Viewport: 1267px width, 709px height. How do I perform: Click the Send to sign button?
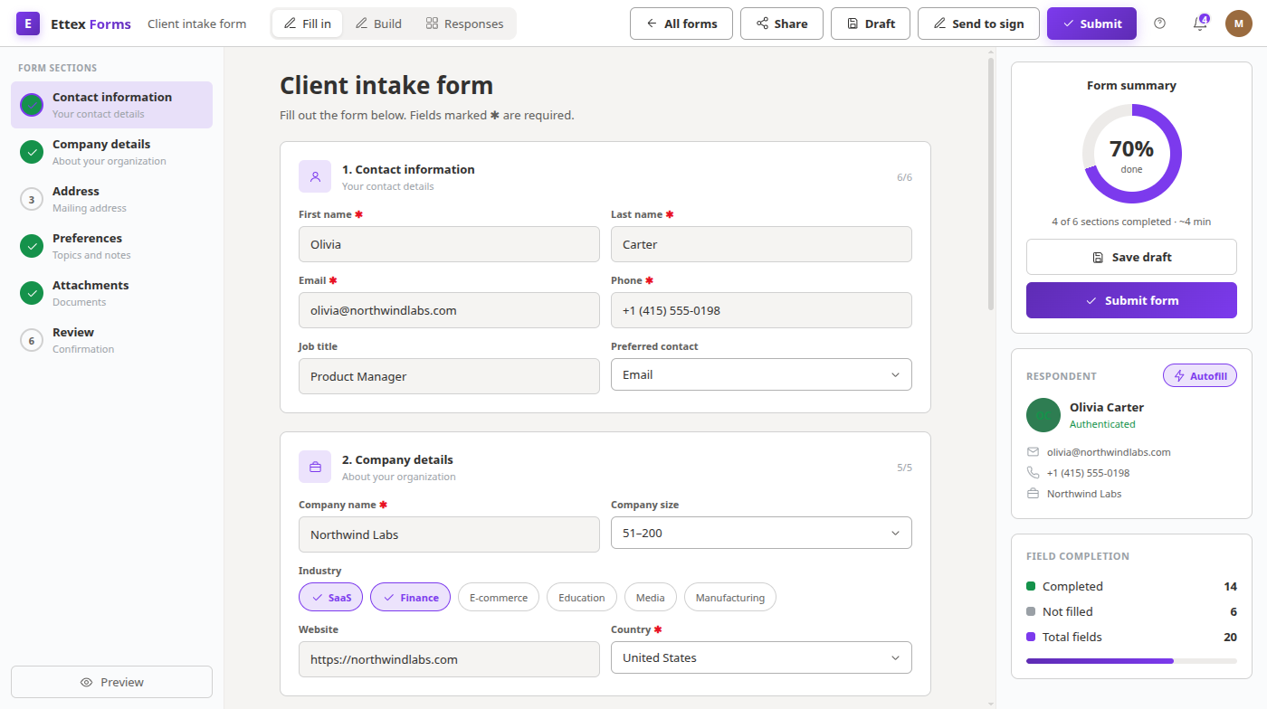tap(978, 24)
